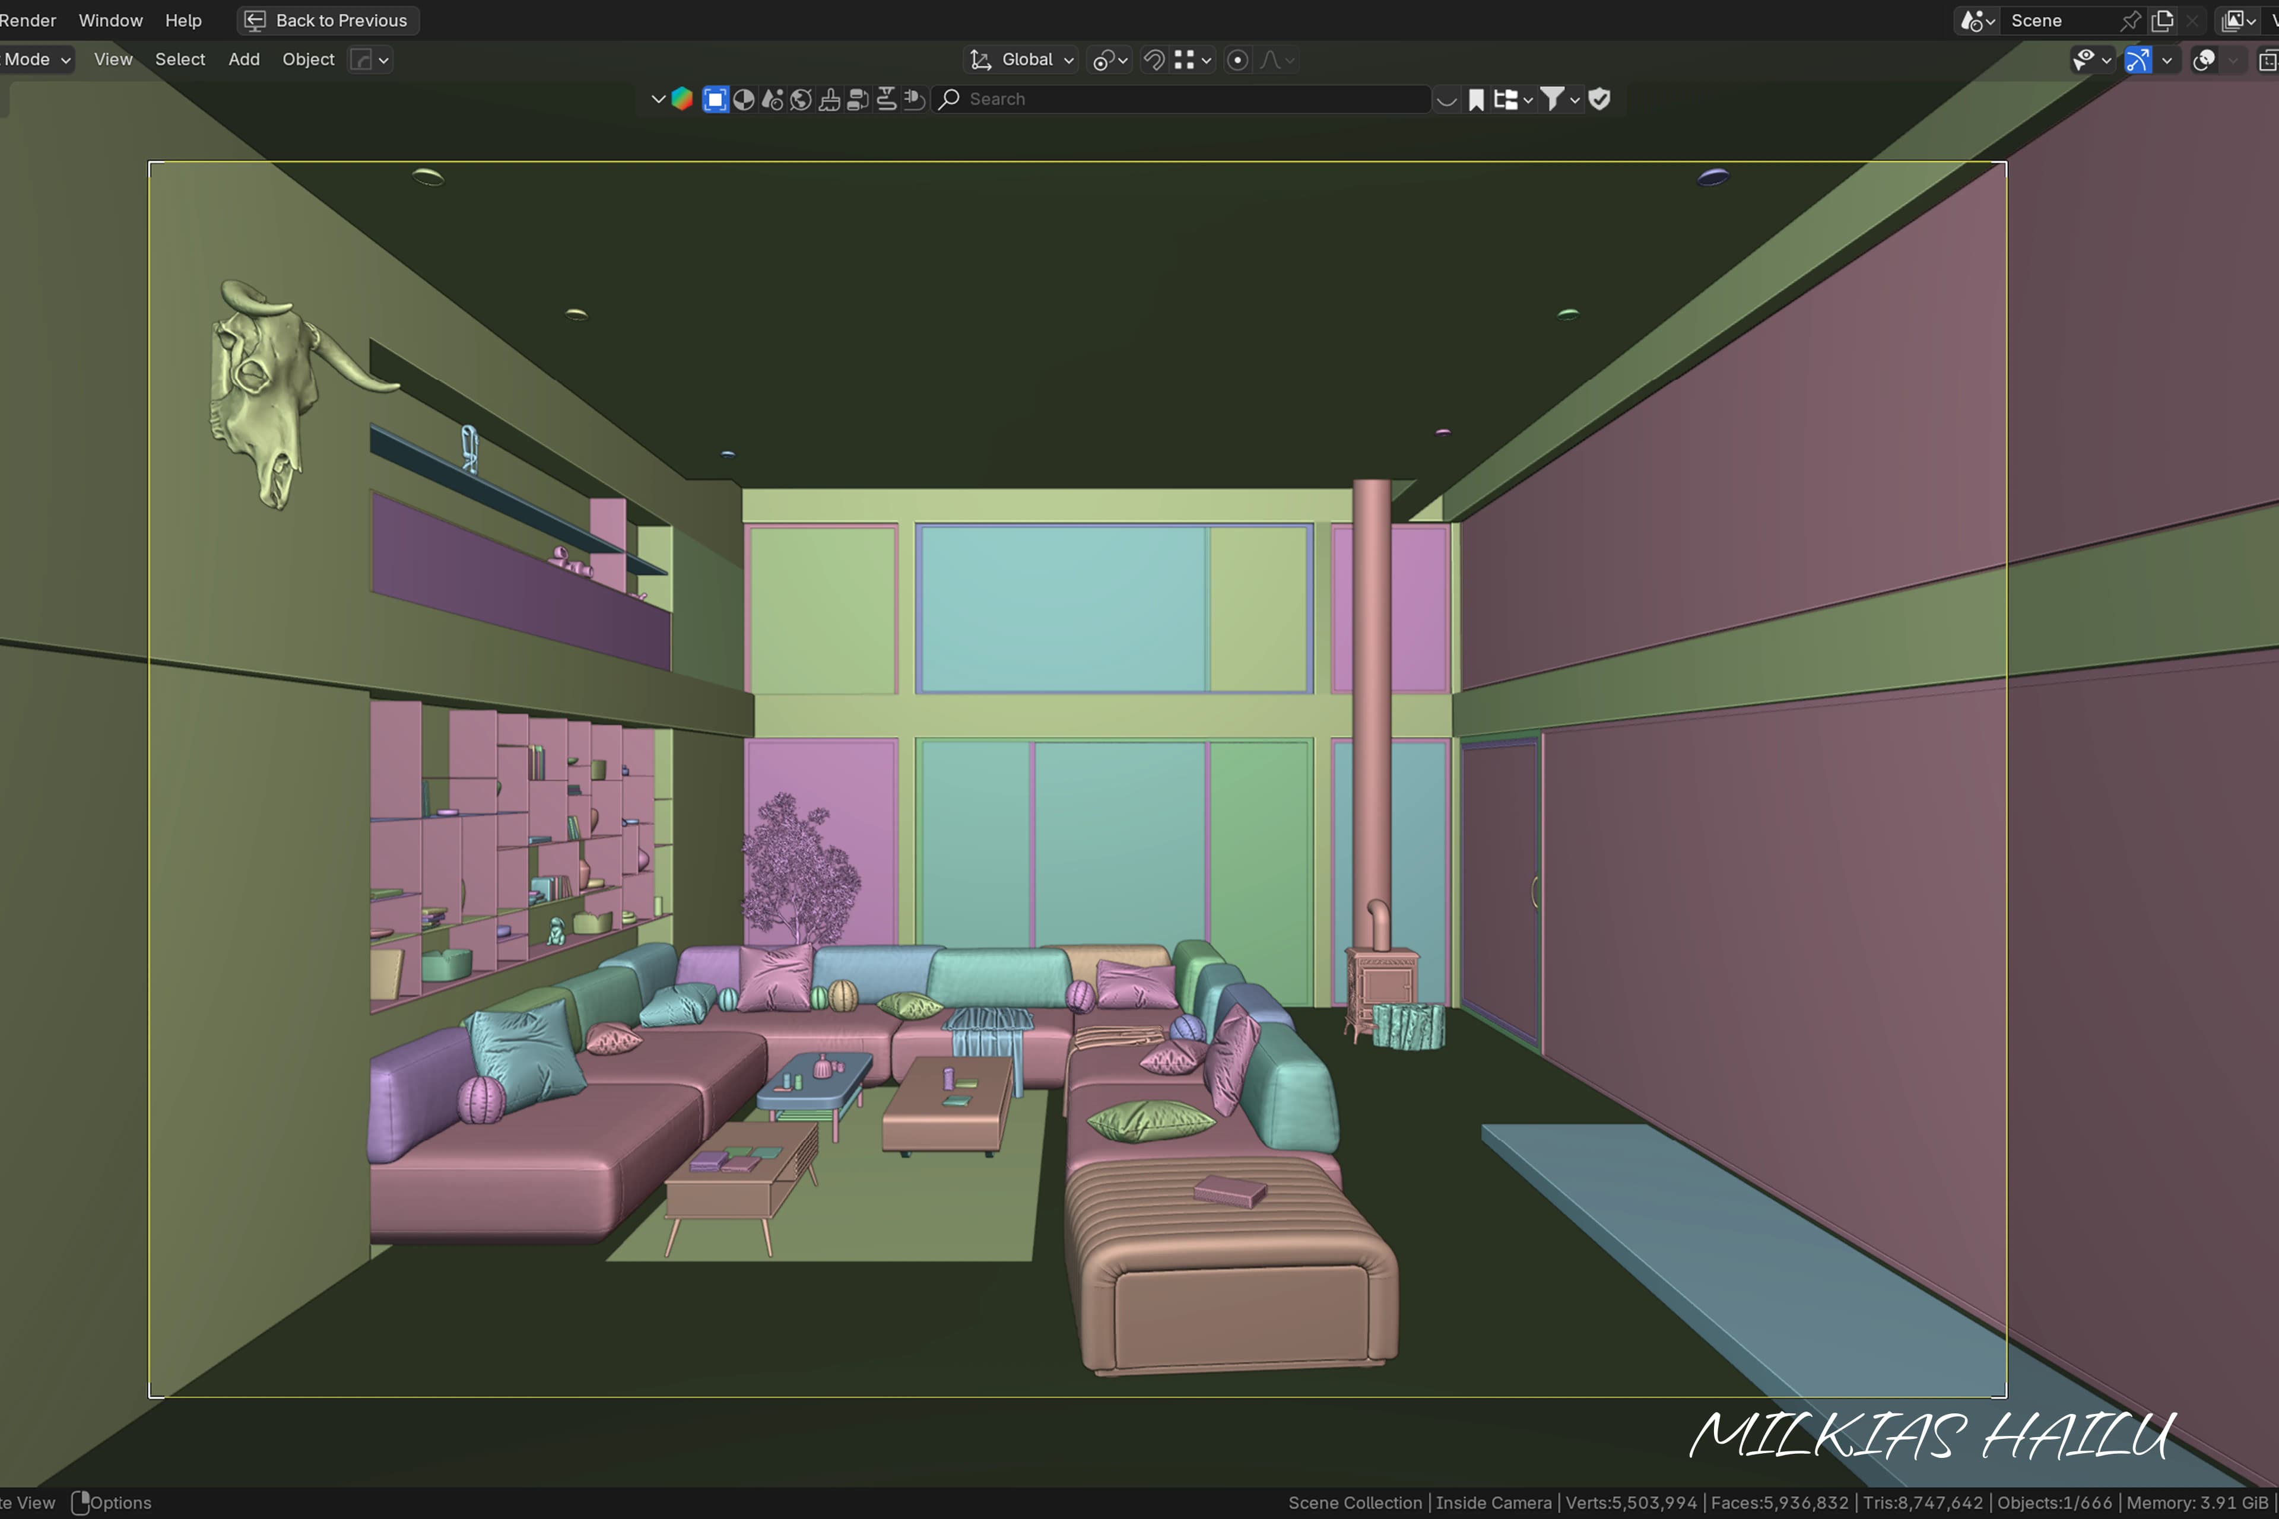Open the Scene properties tab icon
Screen dimensions: 2279x1519
click(x=772, y=99)
